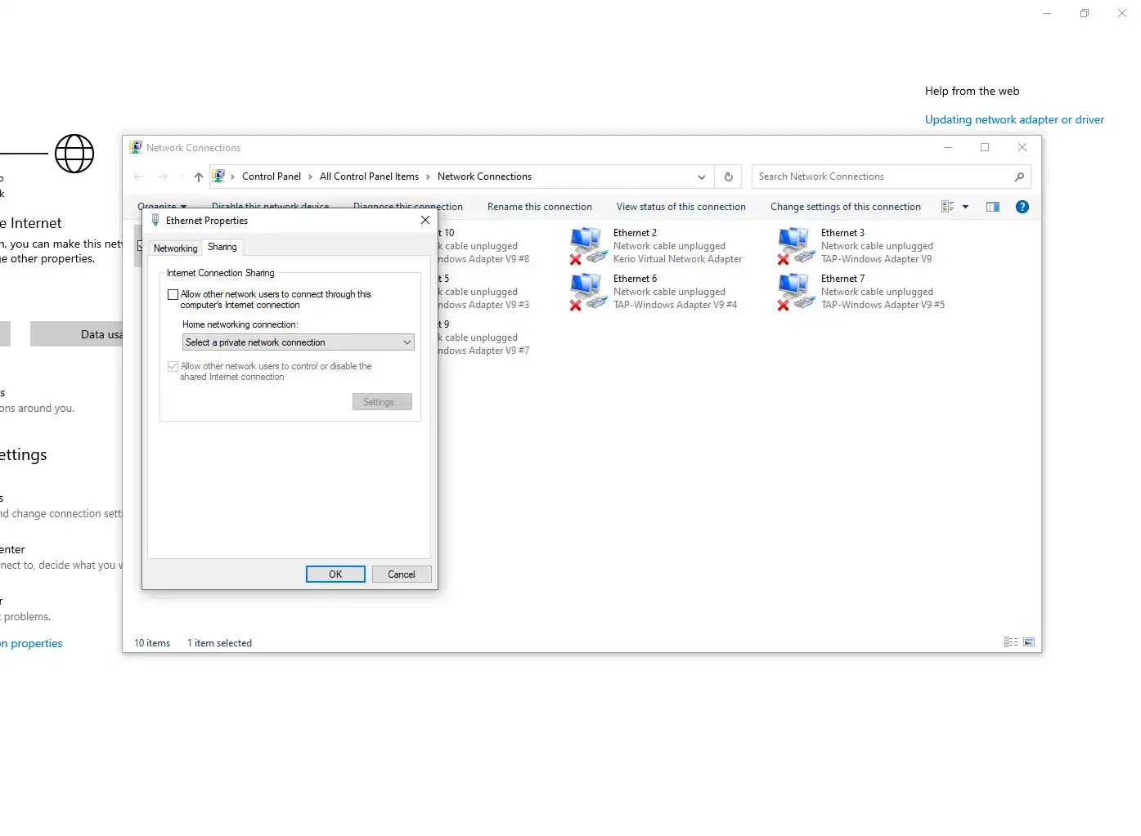Viewport: 1141px width, 836px height.
Task: Click the Ethernet 6 adapter icon
Action: pyautogui.click(x=588, y=292)
